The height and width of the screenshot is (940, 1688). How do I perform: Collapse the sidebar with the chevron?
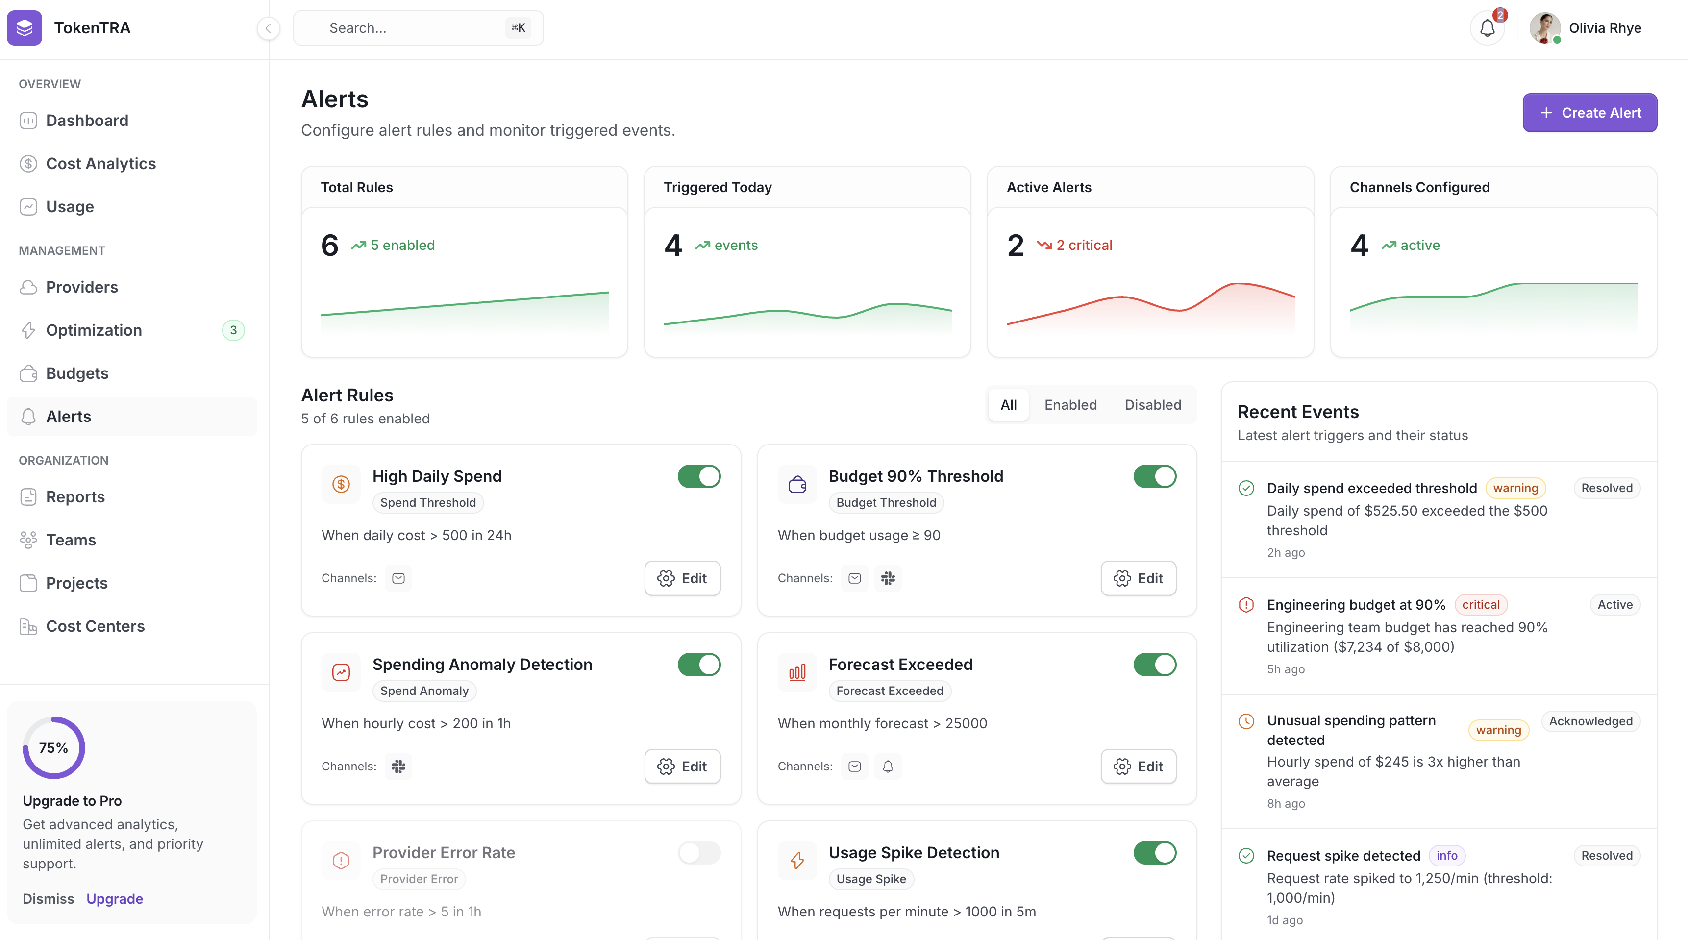[269, 28]
